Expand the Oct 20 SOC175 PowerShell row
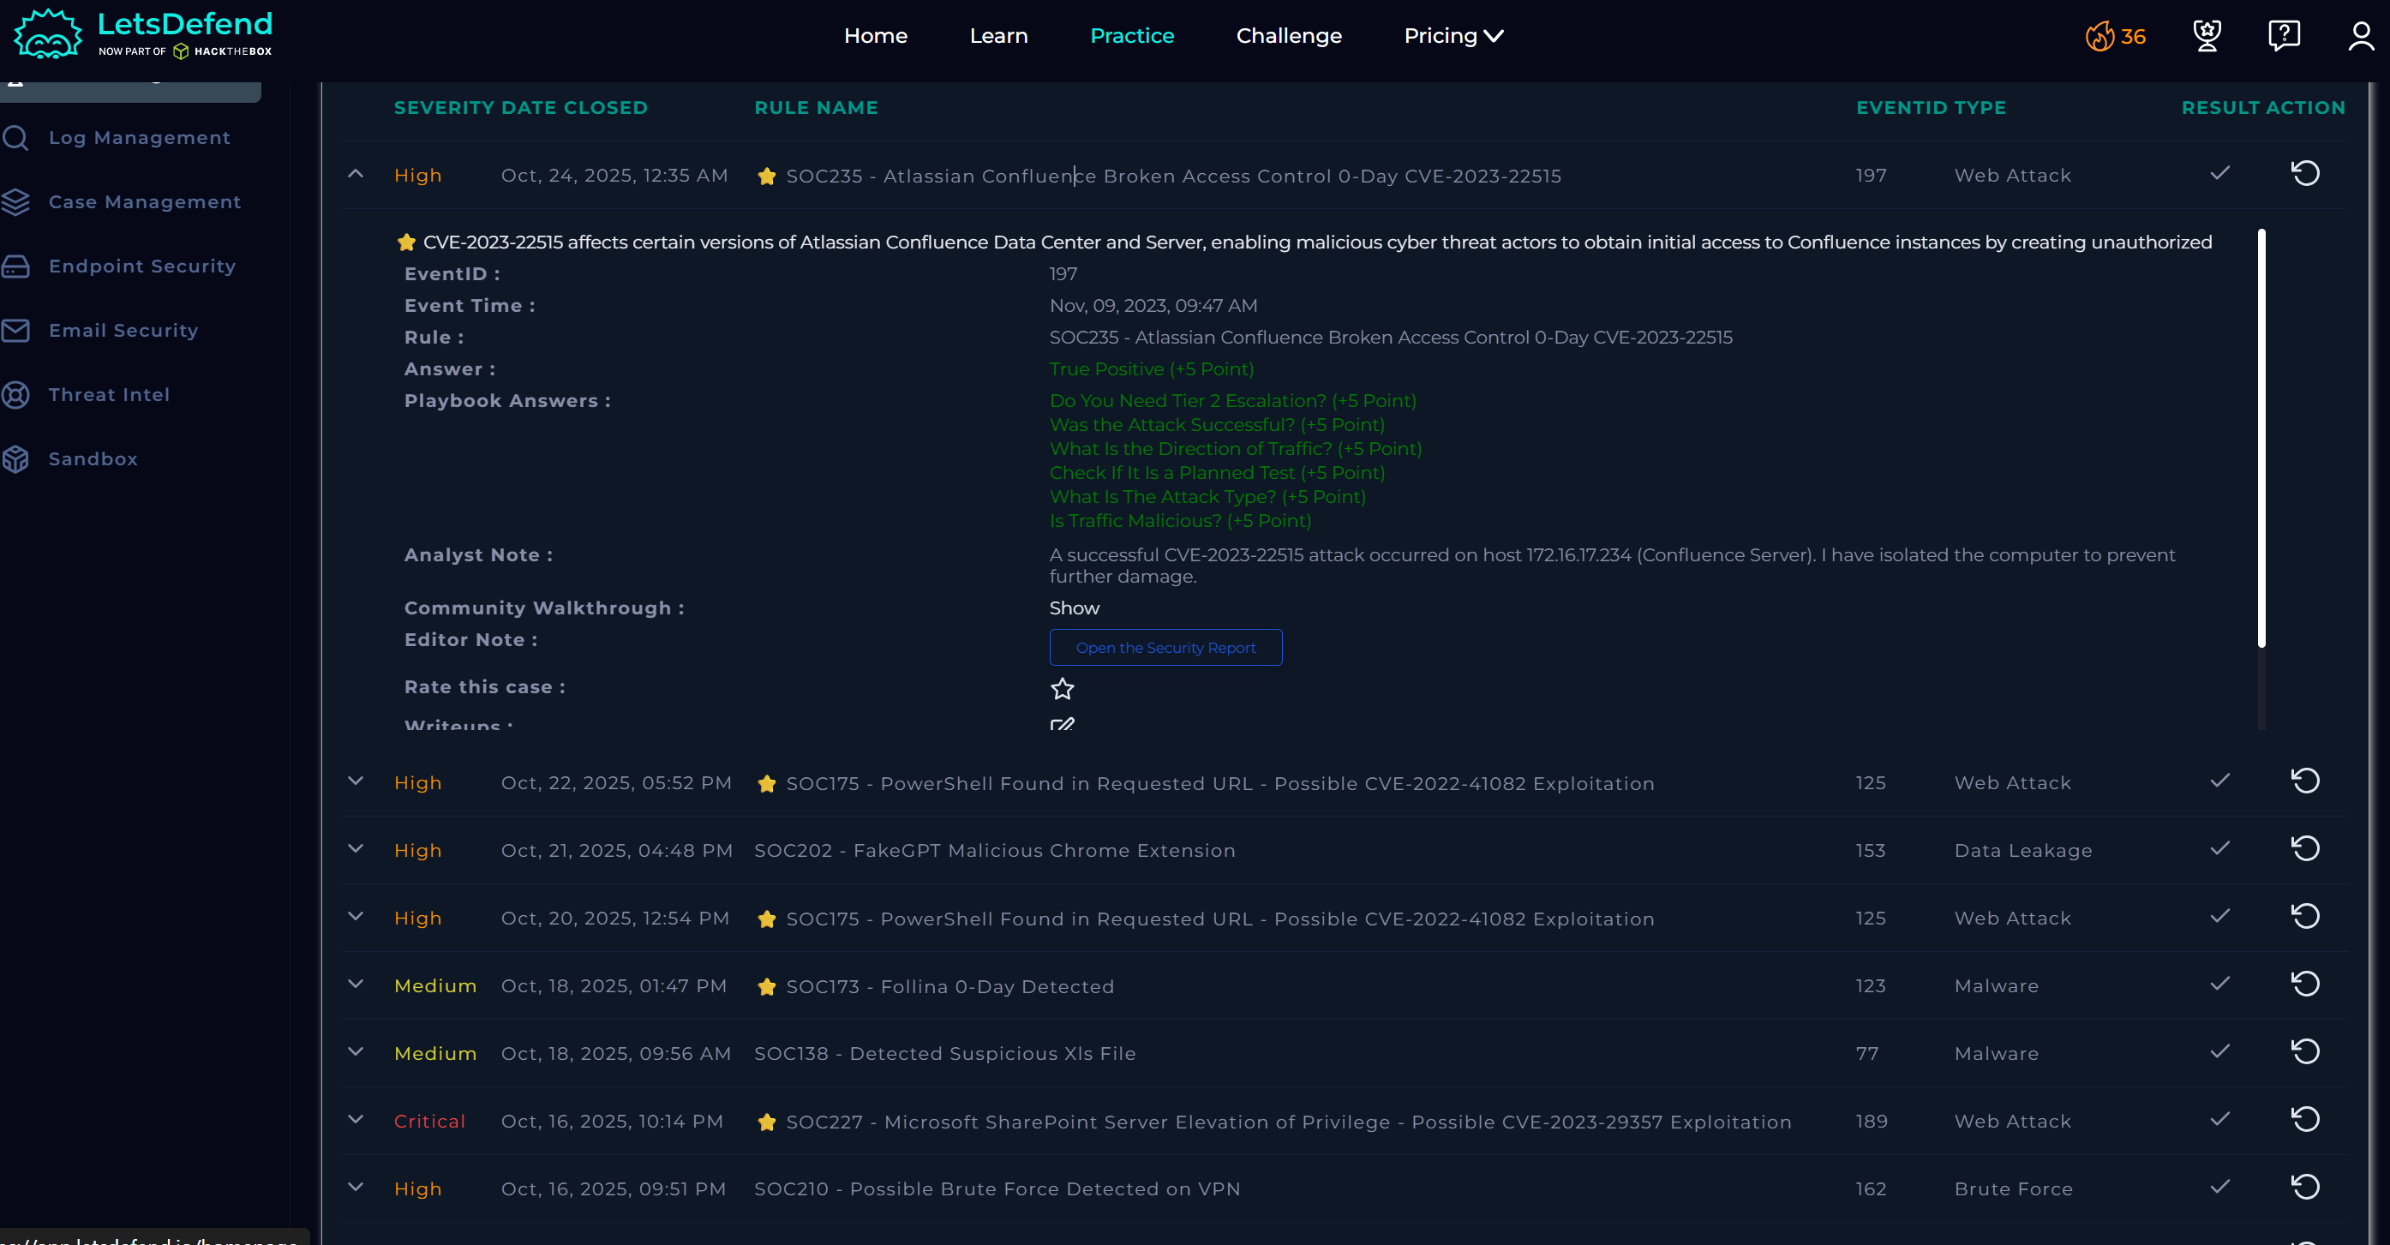The width and height of the screenshot is (2390, 1245). [356, 917]
